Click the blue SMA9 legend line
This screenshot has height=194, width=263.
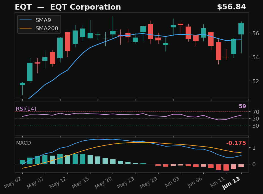[25, 20]
